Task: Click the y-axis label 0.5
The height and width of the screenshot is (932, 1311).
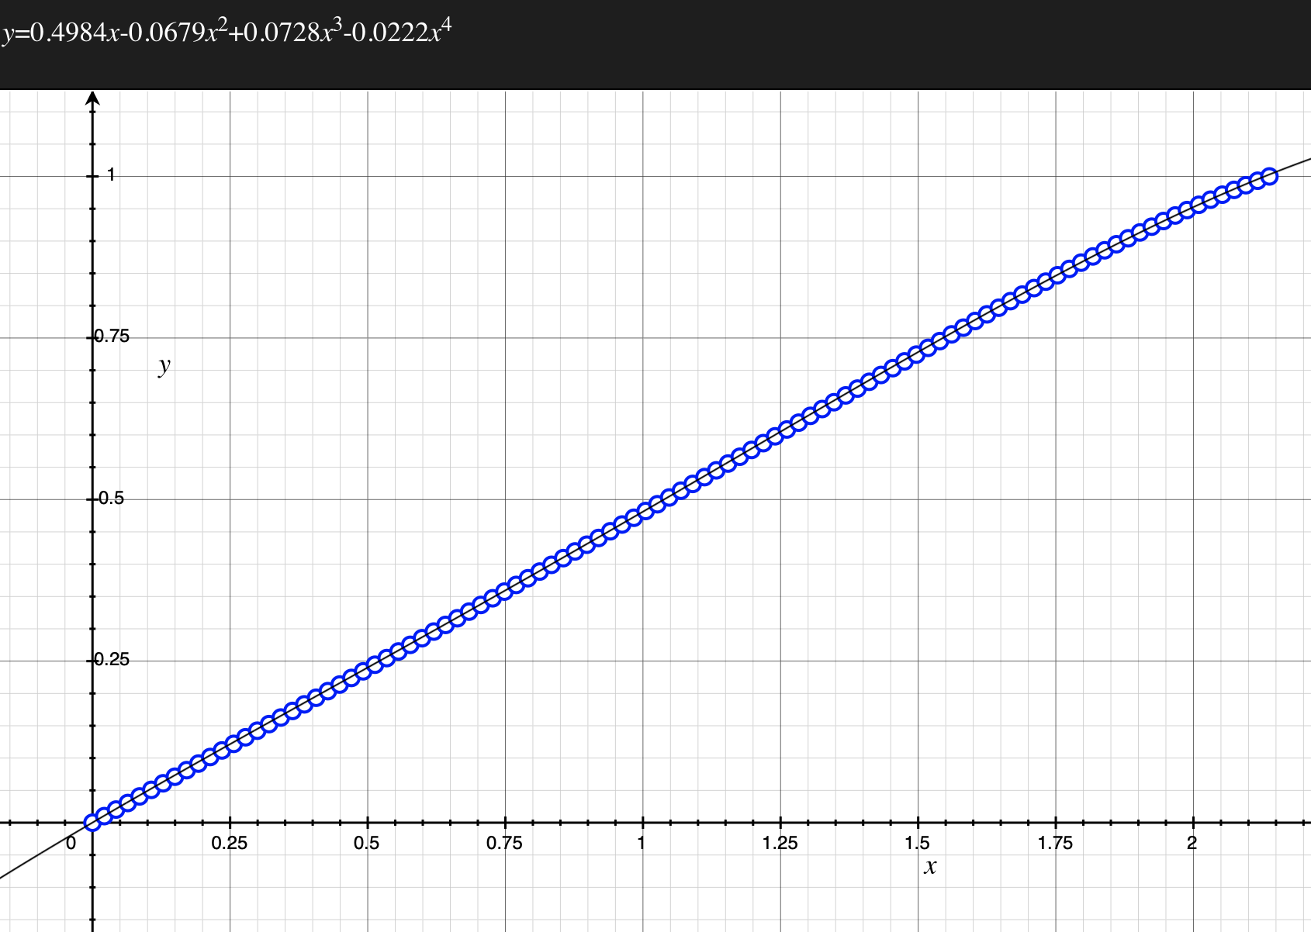Action: pos(112,499)
